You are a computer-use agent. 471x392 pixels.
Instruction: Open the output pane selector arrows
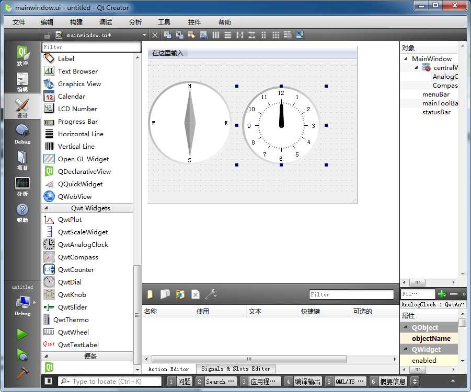point(415,382)
